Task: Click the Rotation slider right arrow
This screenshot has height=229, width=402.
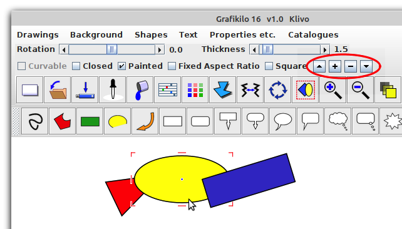Action: [x=160, y=49]
